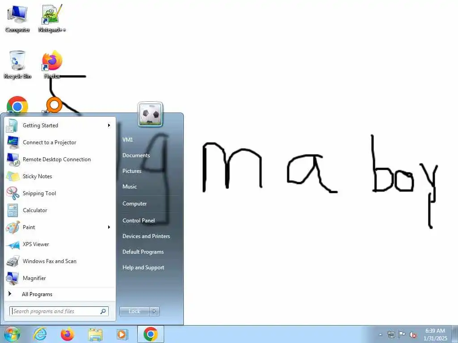Open Getting Started from the Start menu

[59, 125]
